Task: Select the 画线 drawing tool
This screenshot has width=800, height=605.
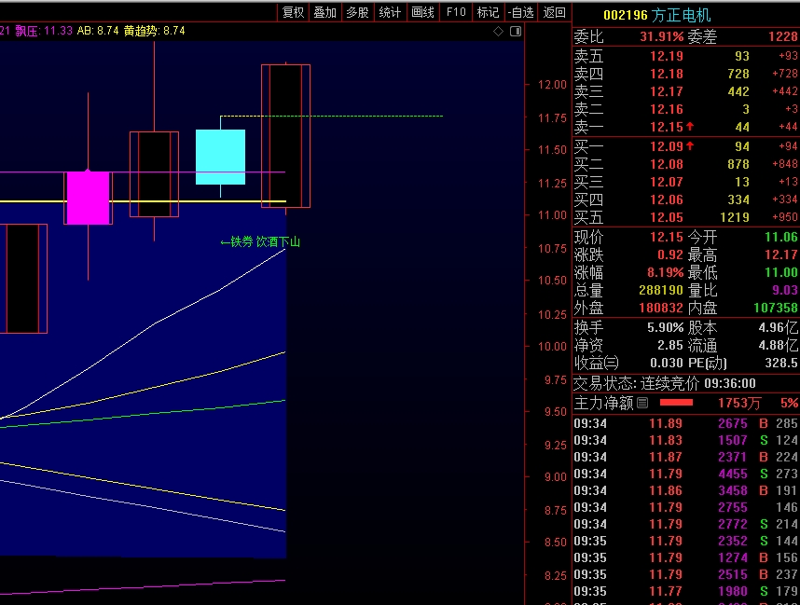Action: pyautogui.click(x=422, y=12)
